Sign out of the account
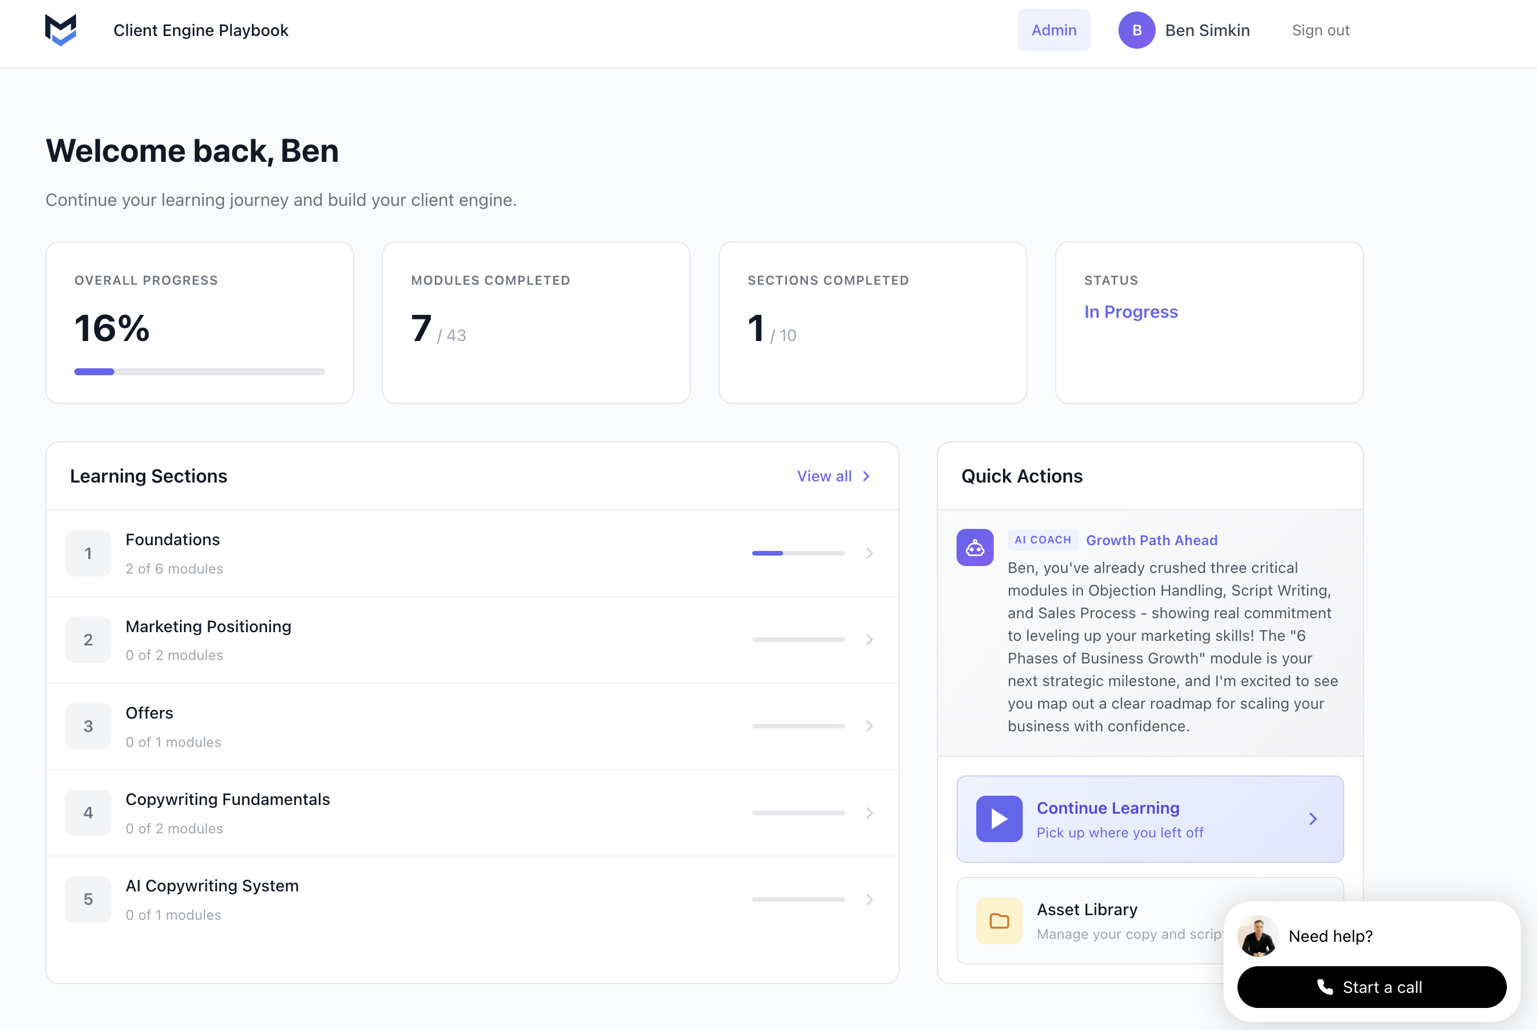The image size is (1537, 1030). [x=1320, y=30]
